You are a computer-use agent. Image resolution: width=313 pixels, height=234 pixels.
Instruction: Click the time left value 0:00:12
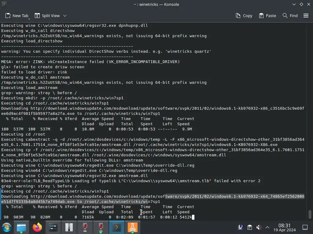point(168,217)
